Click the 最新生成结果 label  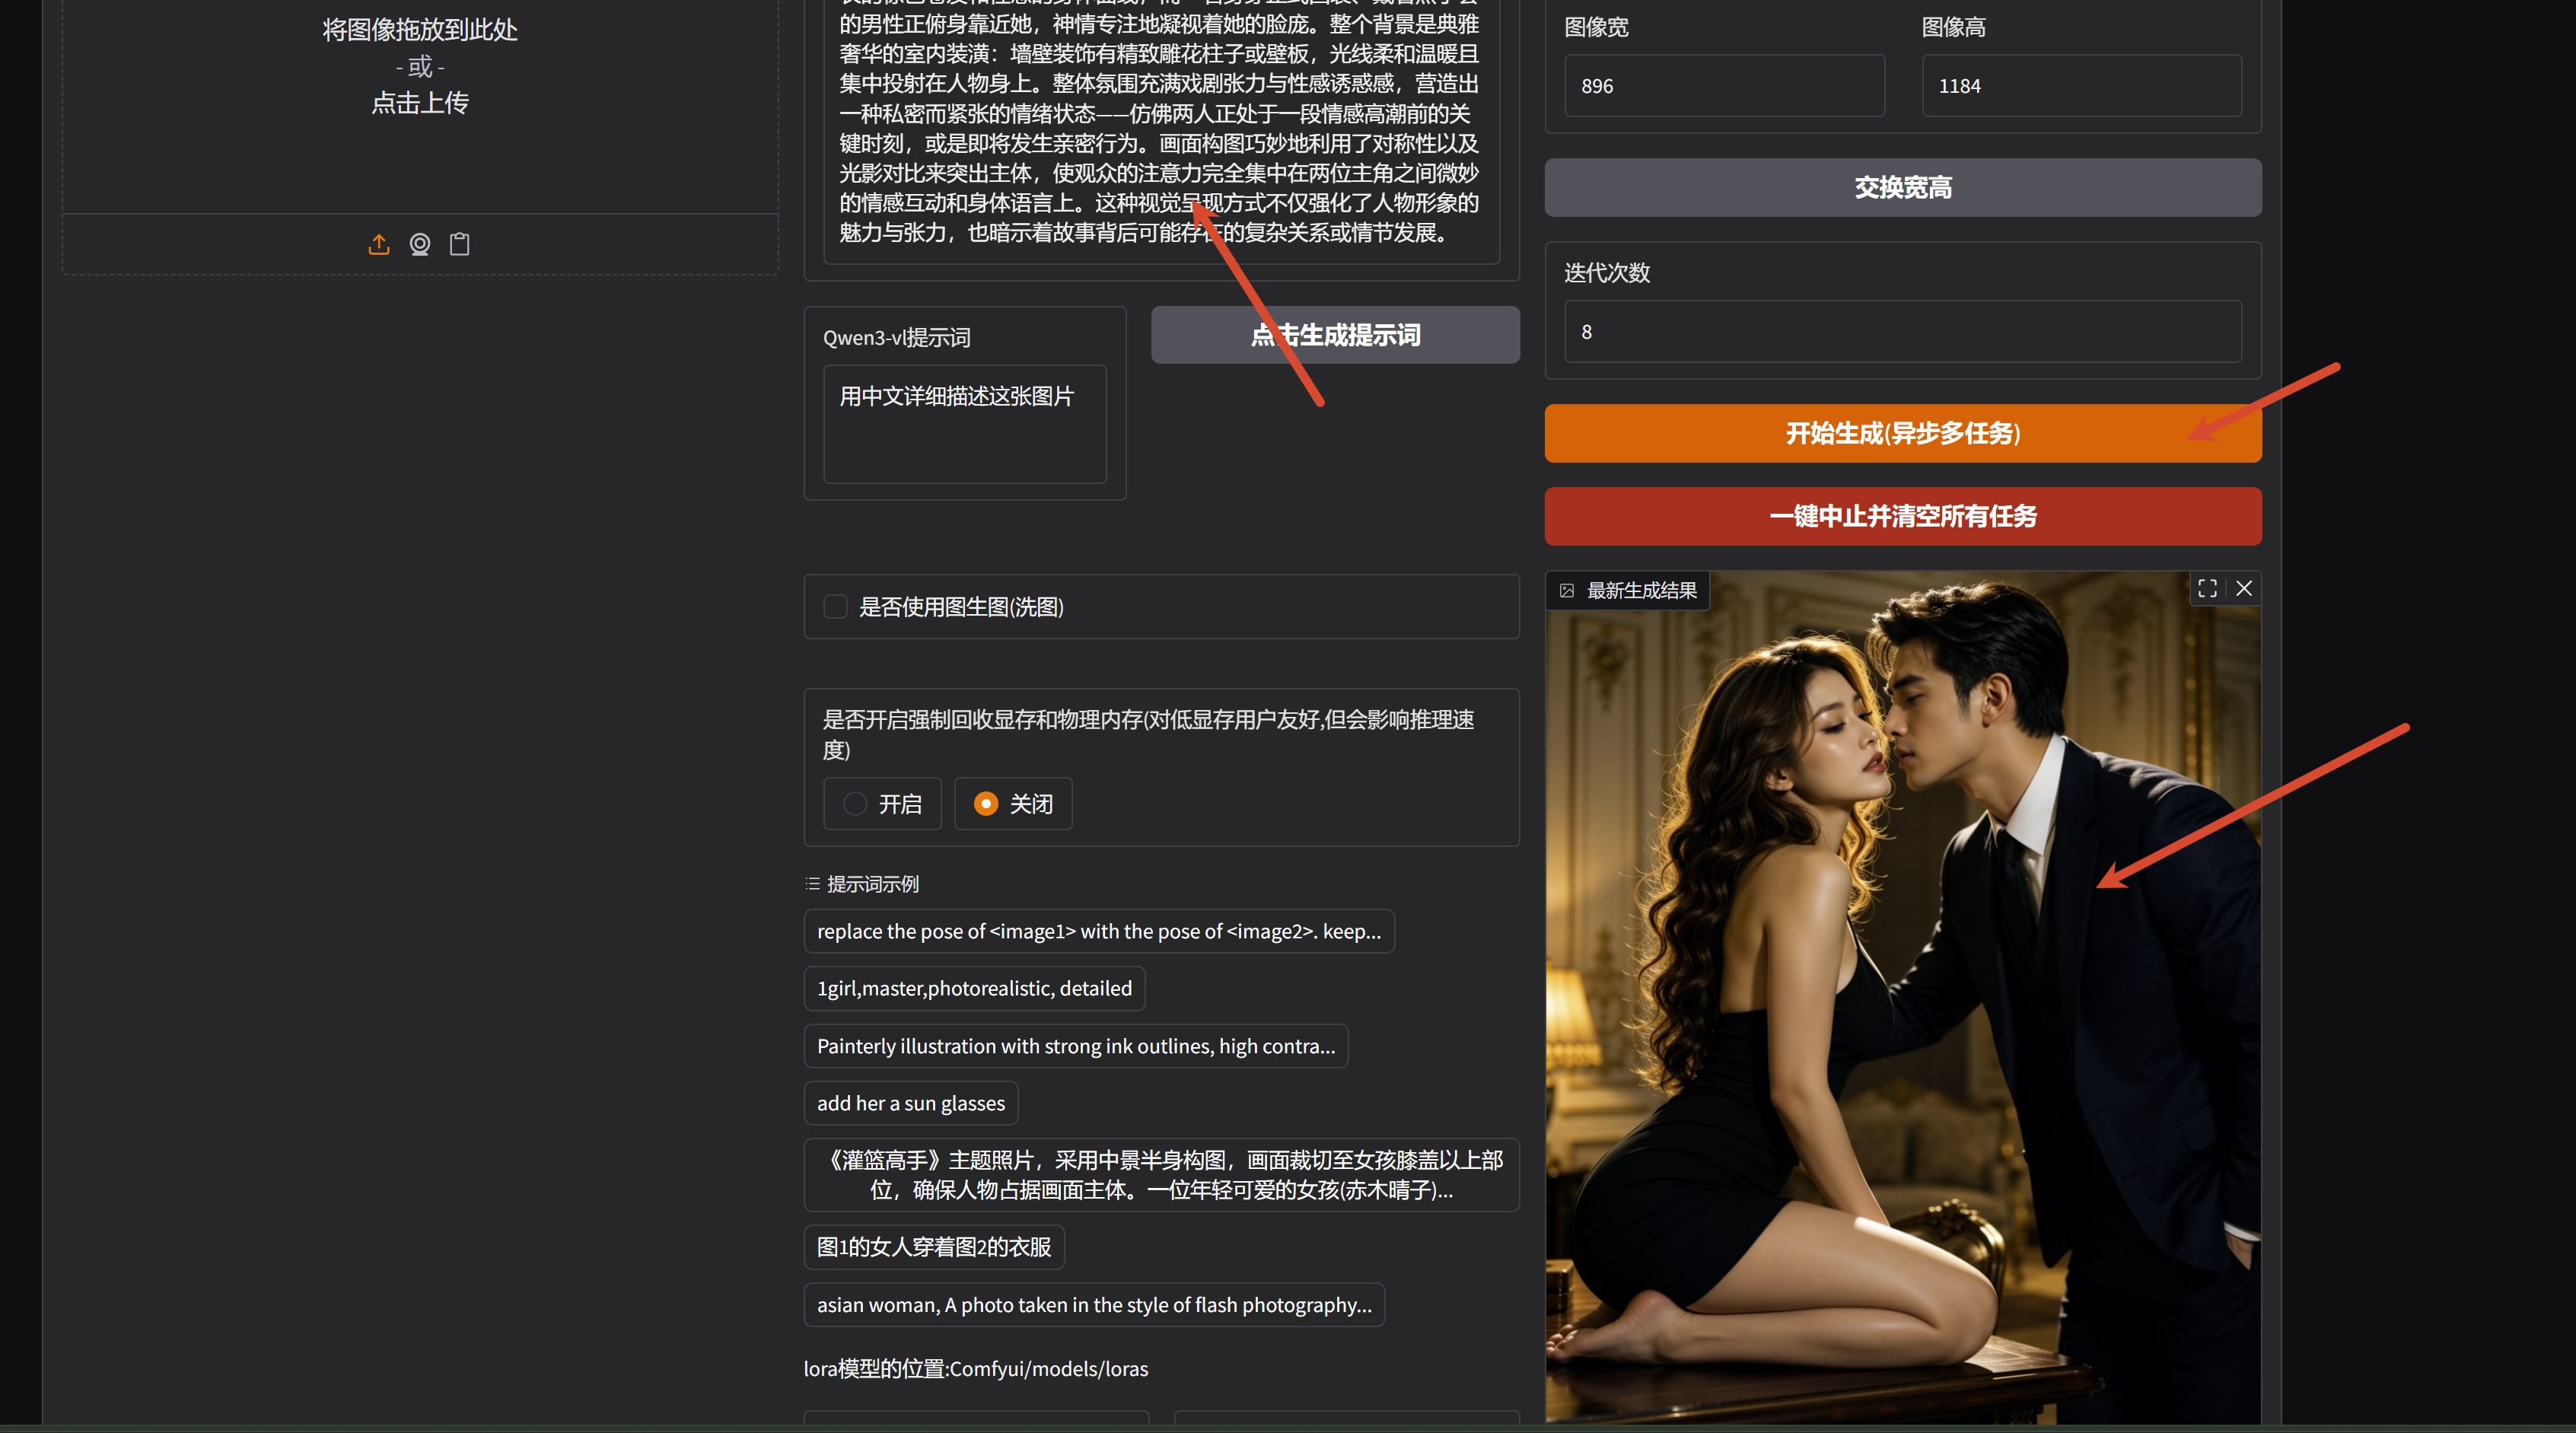coord(1642,591)
